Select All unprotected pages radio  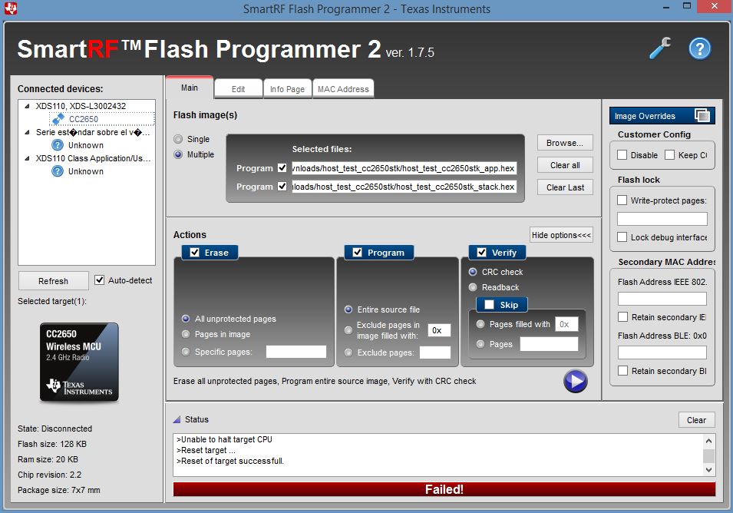pyautogui.click(x=186, y=319)
